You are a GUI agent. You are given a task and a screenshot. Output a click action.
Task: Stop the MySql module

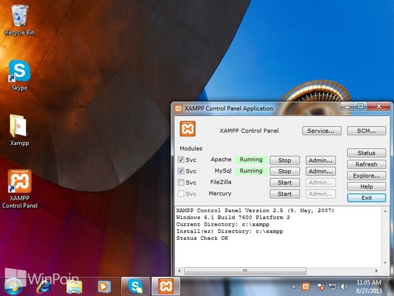click(284, 171)
